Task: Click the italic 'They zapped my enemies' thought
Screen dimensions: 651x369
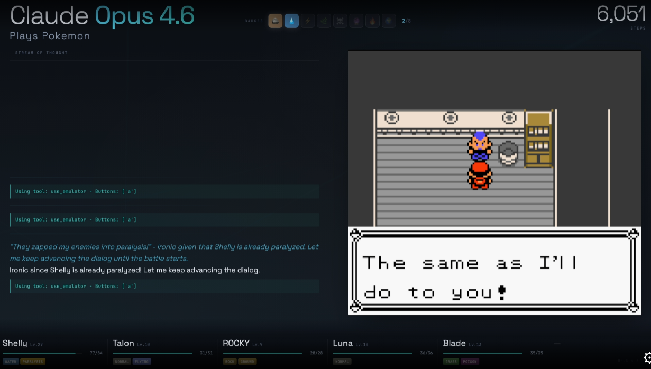Action: [164, 252]
